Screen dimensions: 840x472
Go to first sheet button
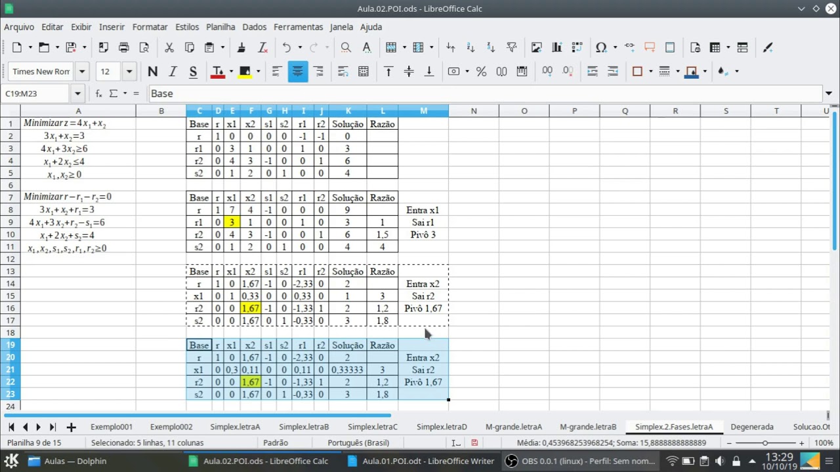11,427
